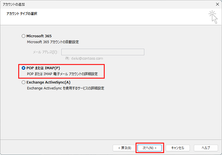Click the POP または IMAP(P) label text
Image resolution: width=222 pixels, height=155 pixels.
tap(43, 68)
